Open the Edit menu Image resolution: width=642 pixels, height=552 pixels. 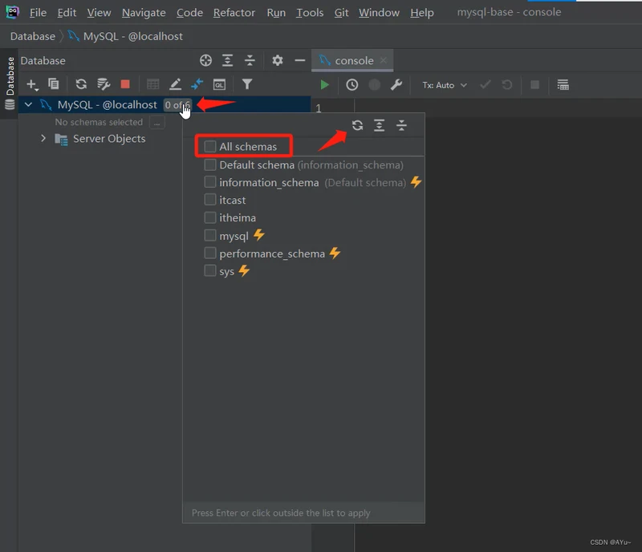(67, 13)
